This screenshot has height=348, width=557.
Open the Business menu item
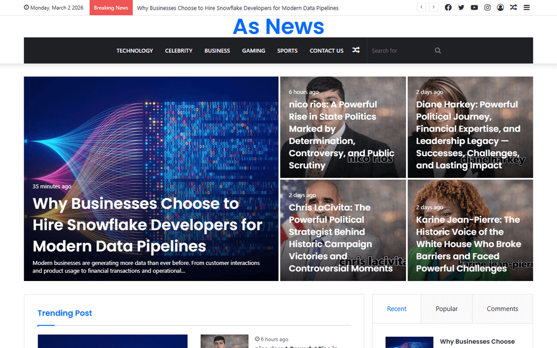217,51
